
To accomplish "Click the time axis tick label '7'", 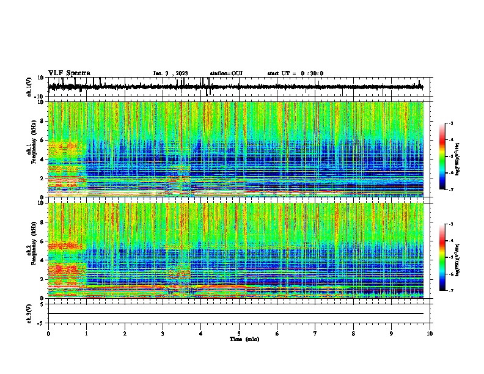I will [315, 334].
